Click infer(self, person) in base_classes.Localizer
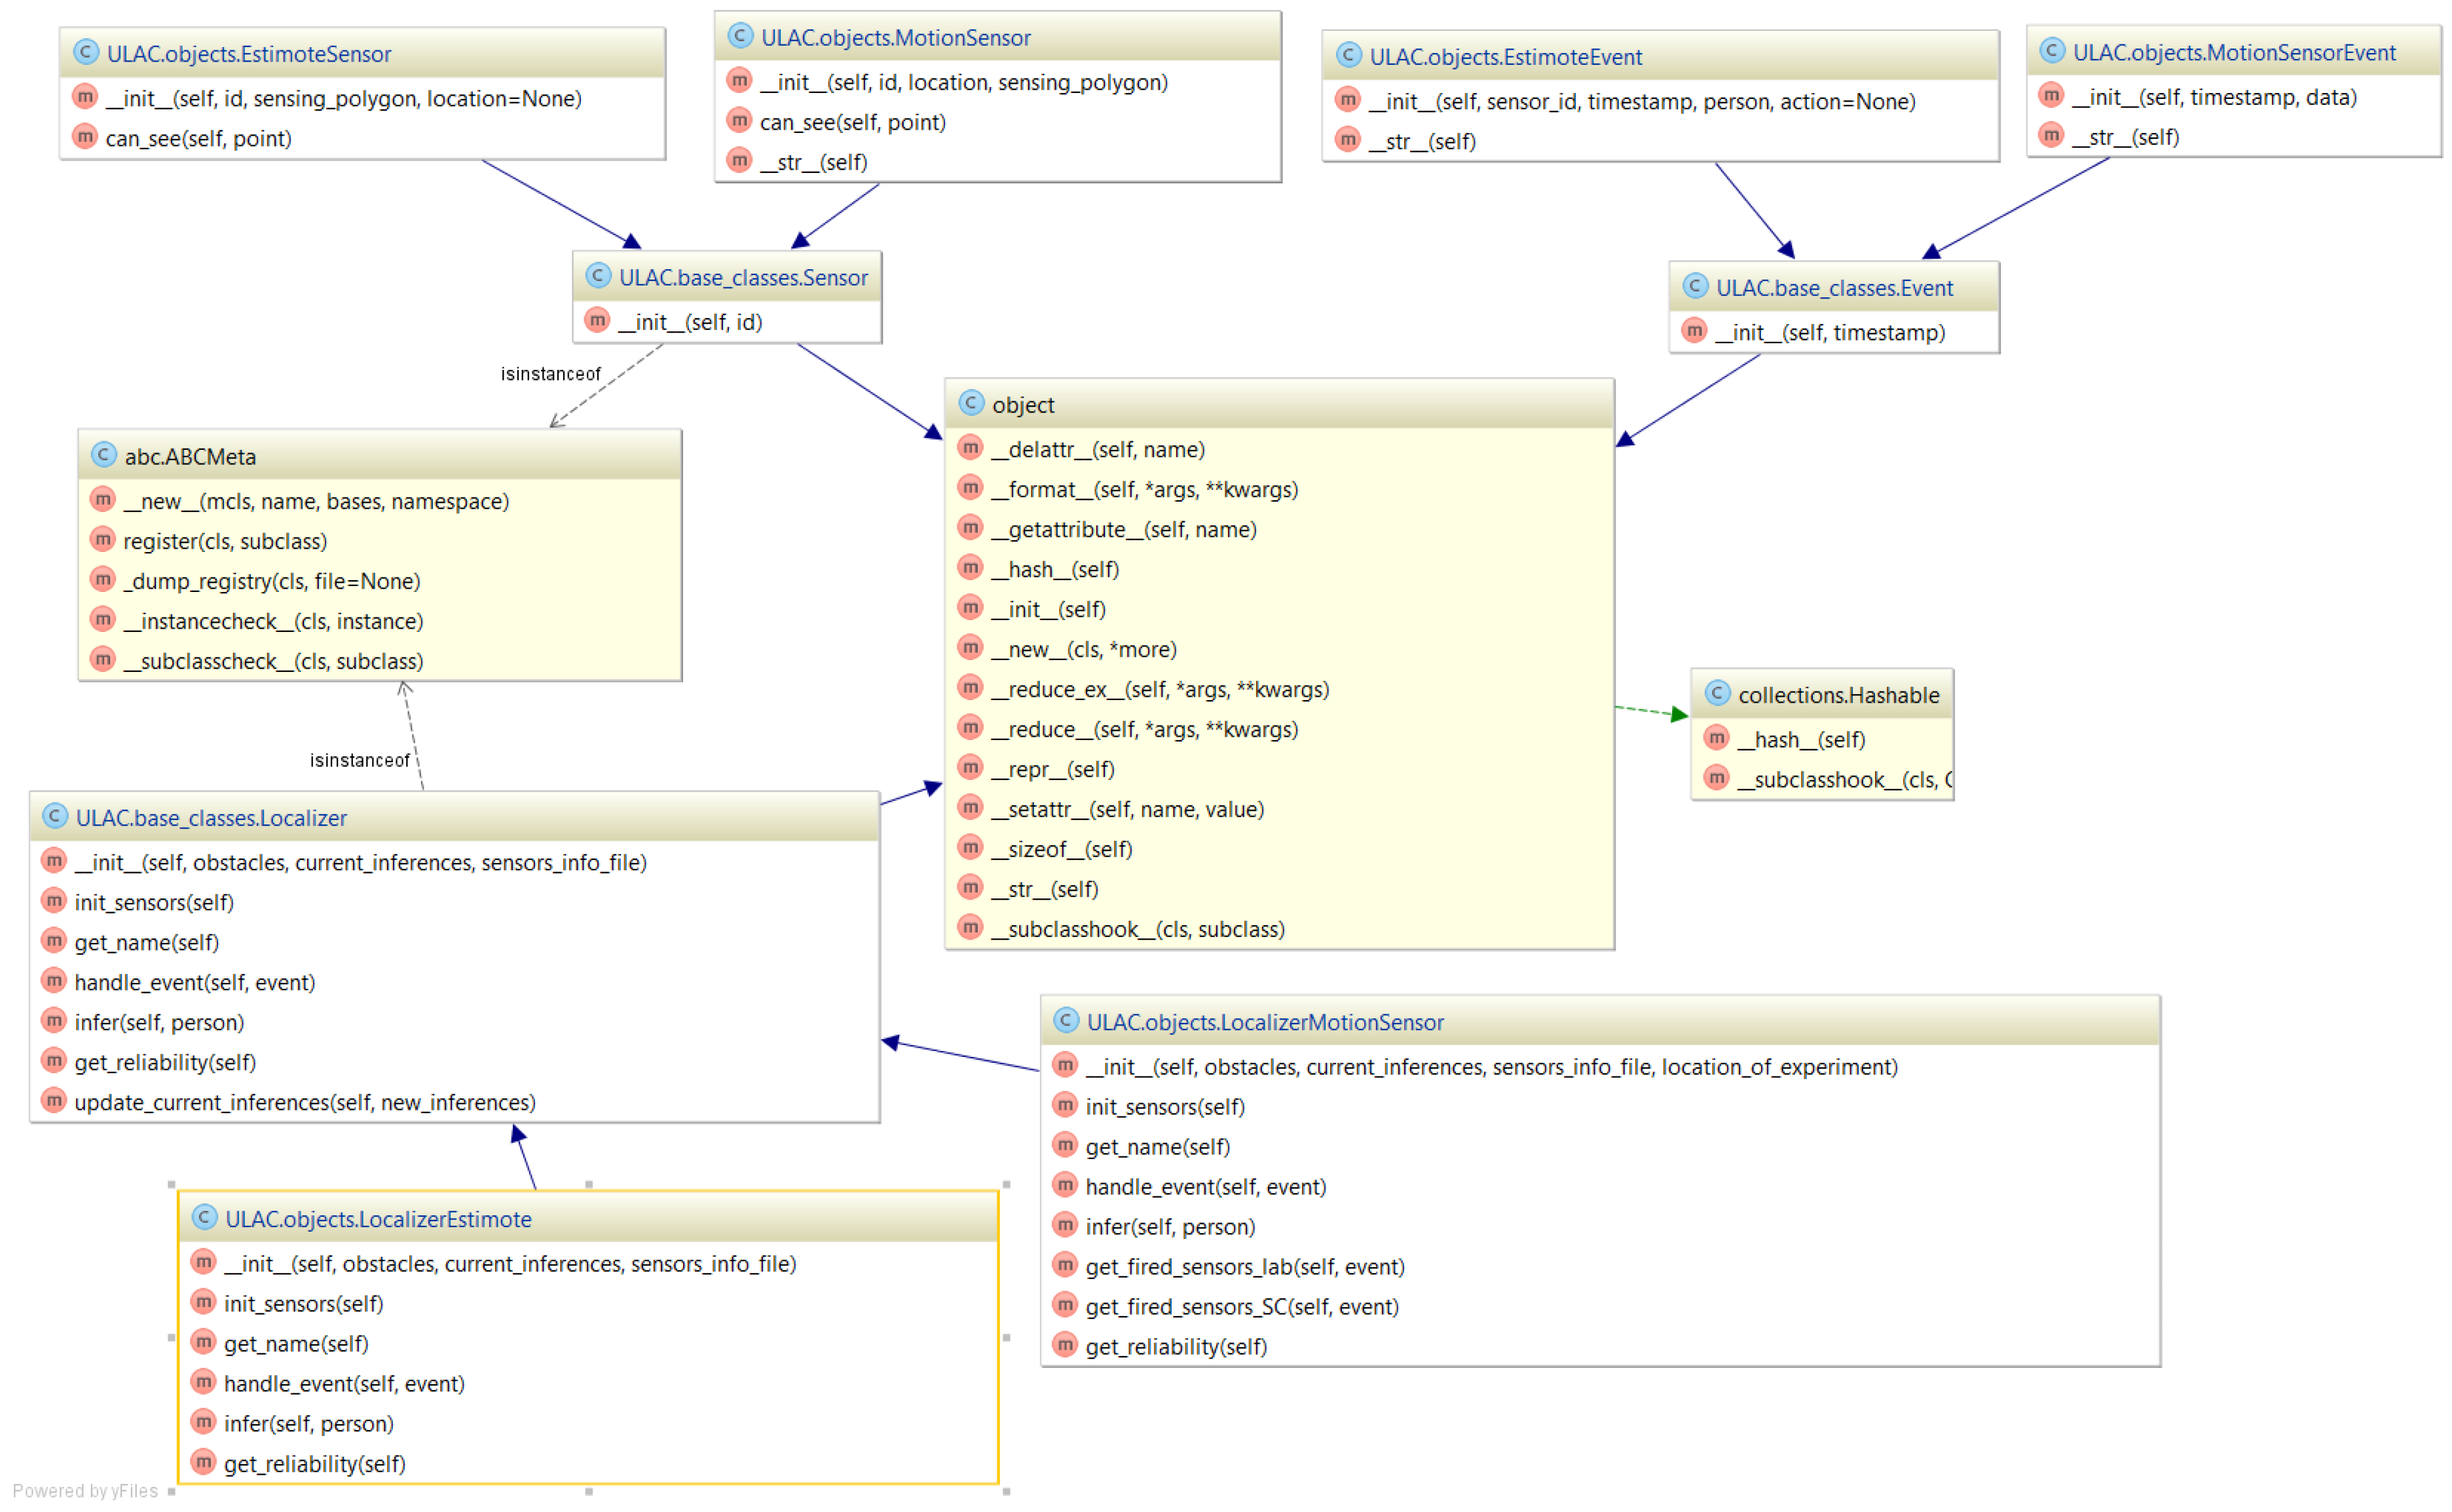 point(159,1023)
